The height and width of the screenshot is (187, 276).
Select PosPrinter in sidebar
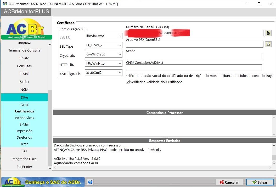coord(24,167)
